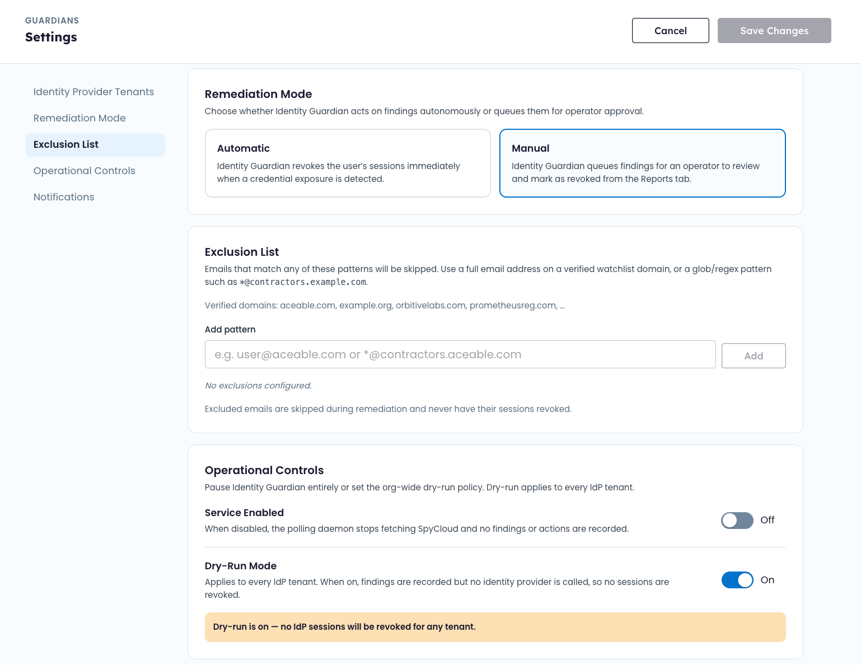This screenshot has width=861, height=665.
Task: Turn off the Dry-Run Mode toggle
Action: [x=737, y=580]
